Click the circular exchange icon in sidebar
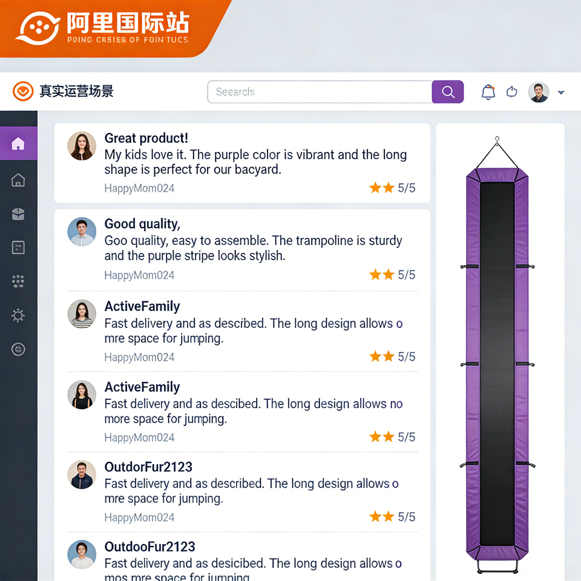The height and width of the screenshot is (581, 581). (x=18, y=349)
